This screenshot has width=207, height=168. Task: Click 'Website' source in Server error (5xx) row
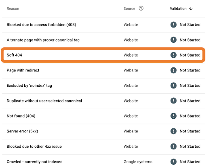131,131
